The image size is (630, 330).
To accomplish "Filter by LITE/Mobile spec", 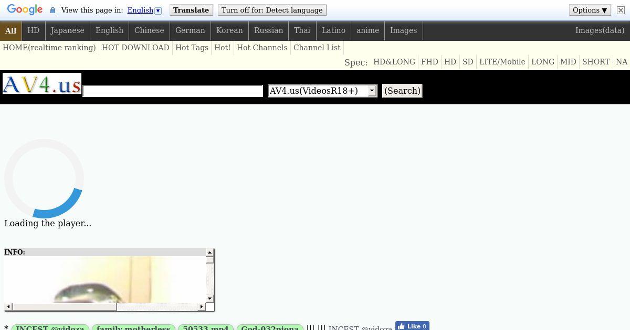I will 502,62.
